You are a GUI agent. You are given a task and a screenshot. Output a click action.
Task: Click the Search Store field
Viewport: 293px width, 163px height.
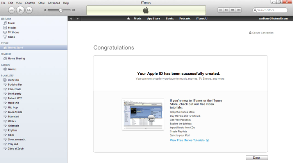[x=270, y=10]
